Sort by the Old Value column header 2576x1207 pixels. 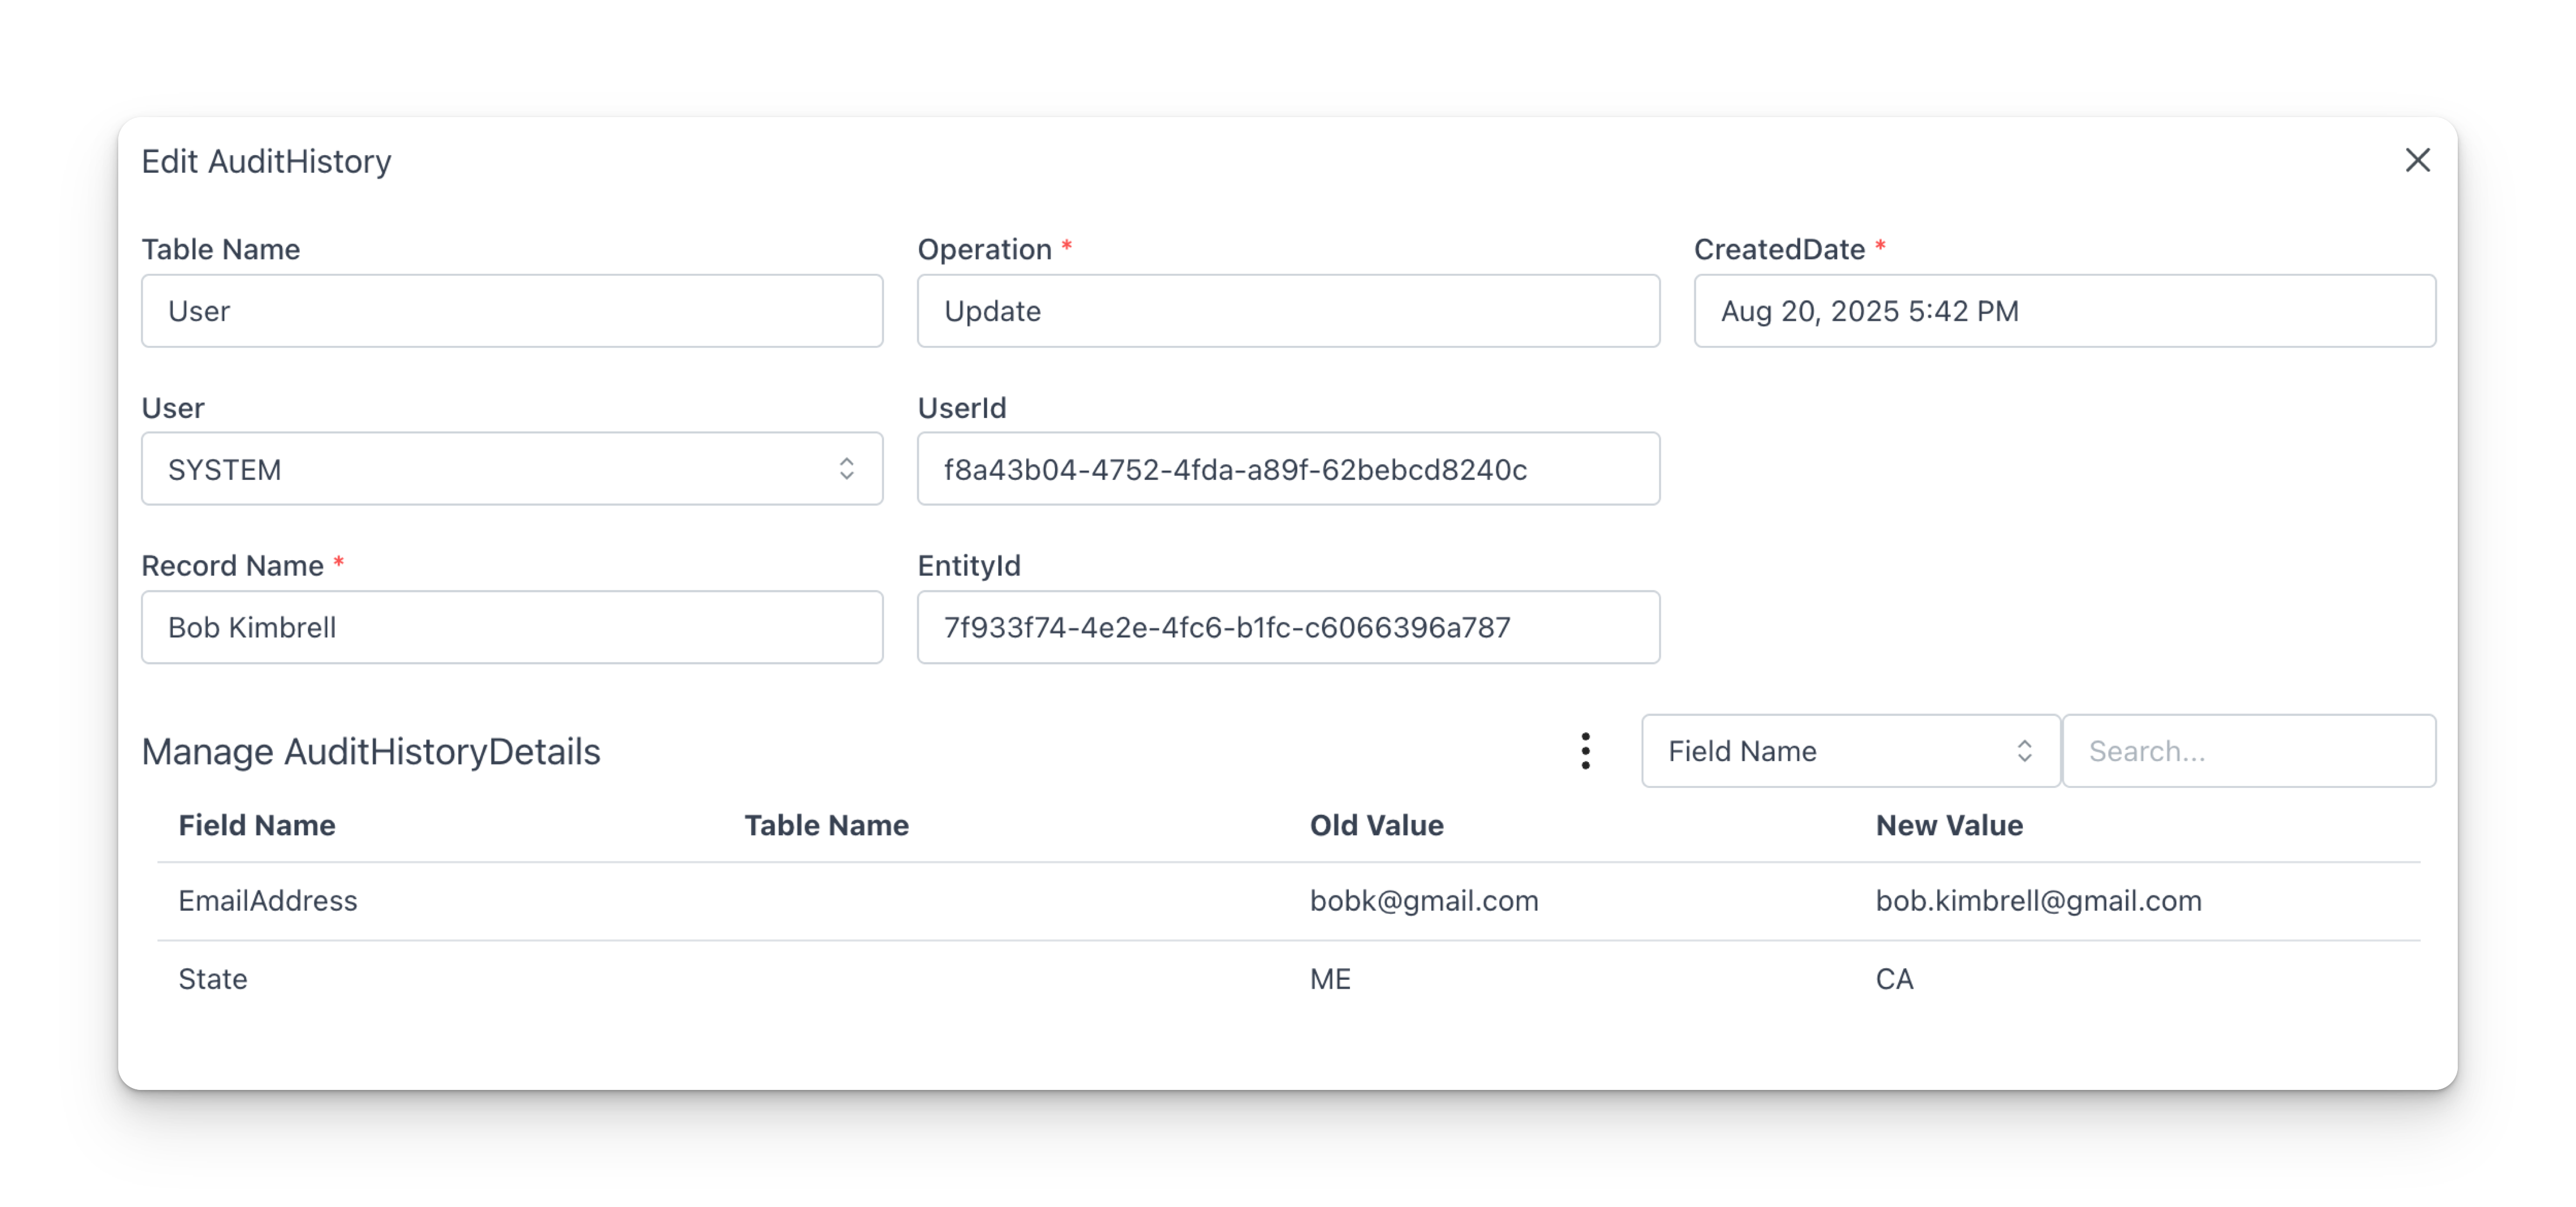(1376, 825)
